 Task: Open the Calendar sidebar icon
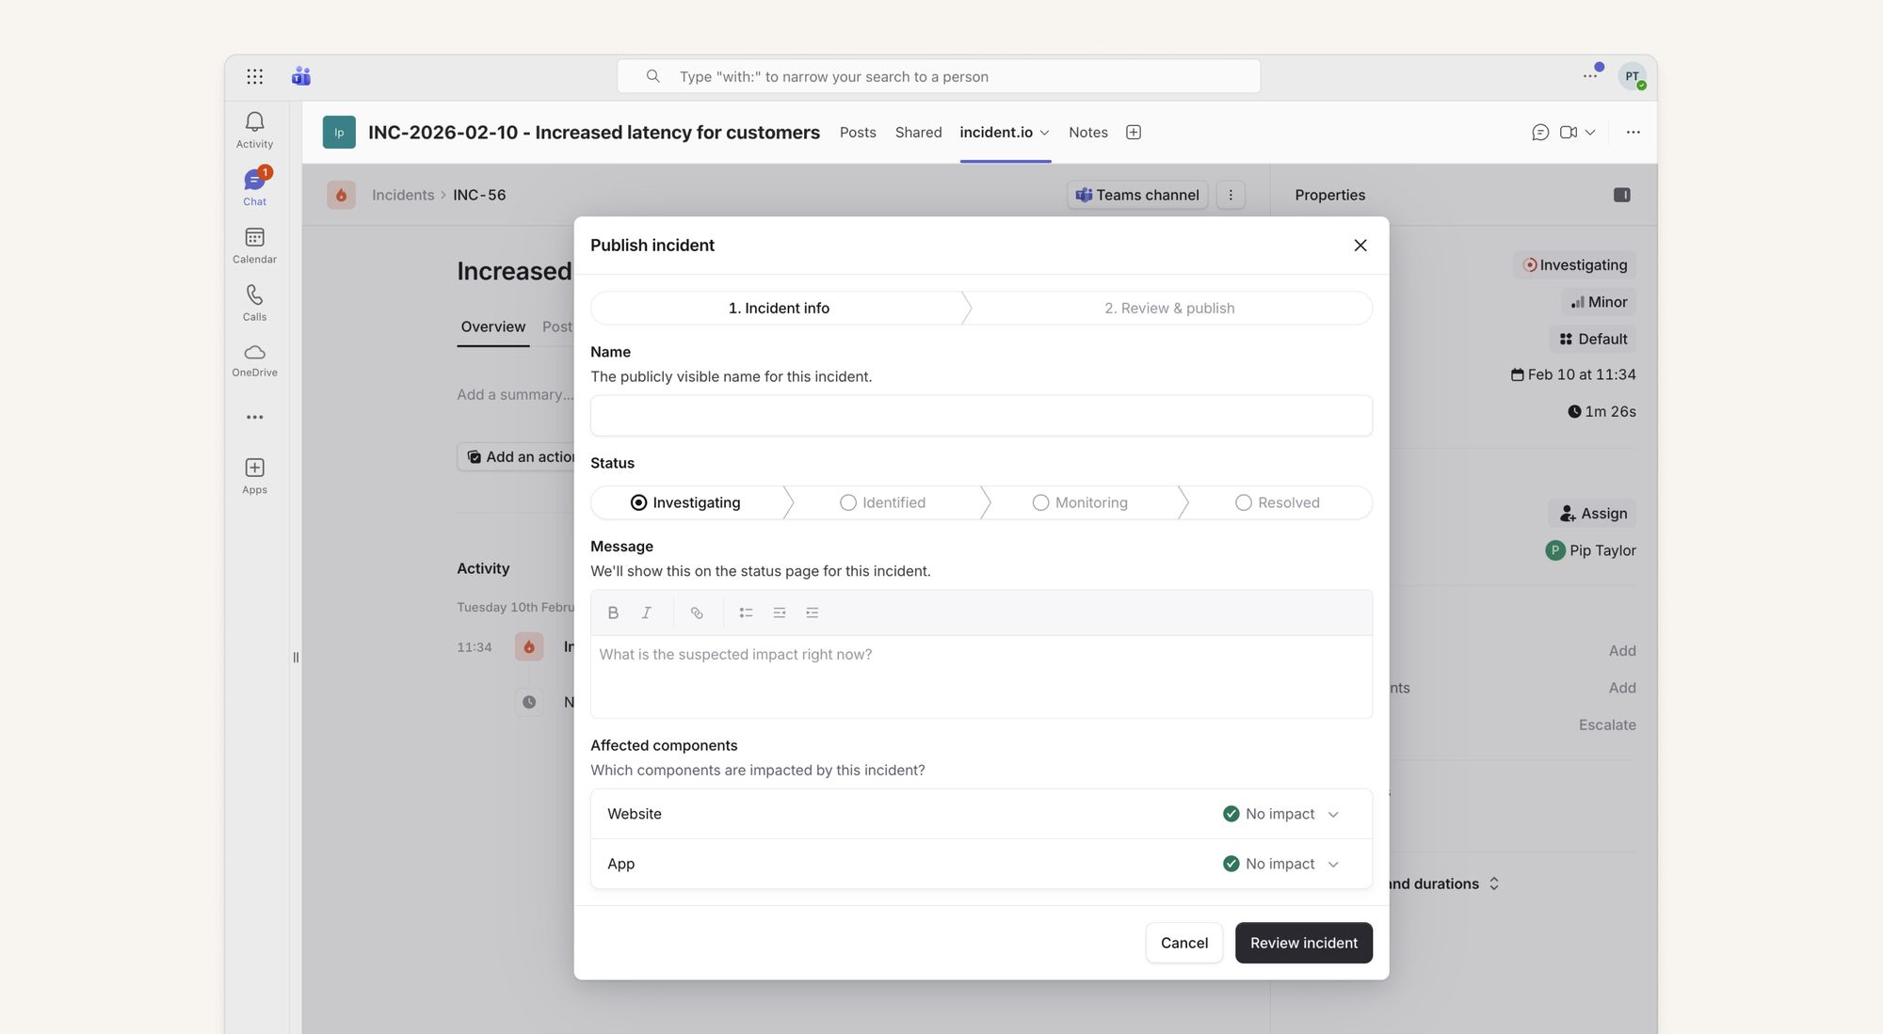(254, 245)
